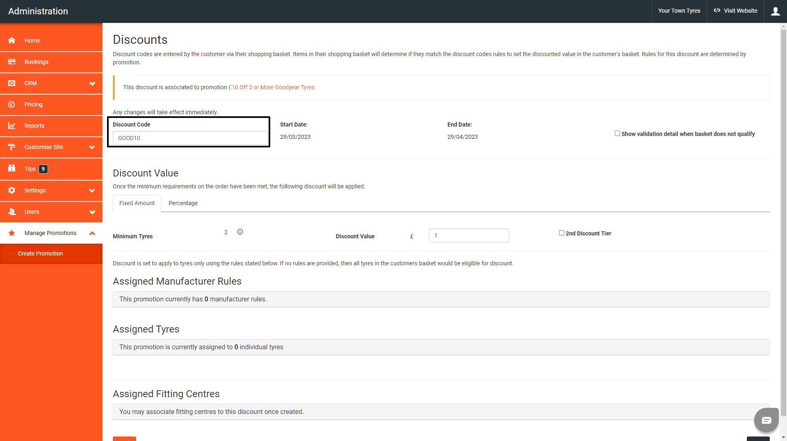
Task: Click the Discount Code input field
Action: 190,138
